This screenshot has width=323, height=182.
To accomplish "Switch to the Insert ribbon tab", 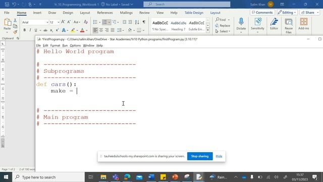I will [37, 13].
